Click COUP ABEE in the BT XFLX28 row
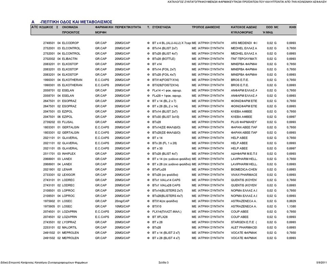This screenshot has width=327, height=264. pyautogui.click(x=239, y=217)
